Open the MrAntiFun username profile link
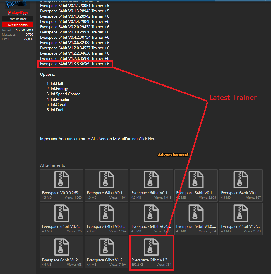The height and width of the screenshot is (274, 271). click(x=18, y=13)
